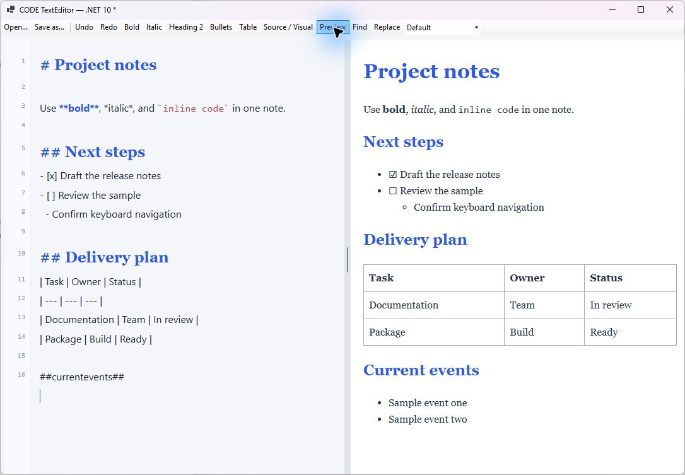685x475 pixels.
Task: Click the `inline code` text in editor
Action: point(192,108)
